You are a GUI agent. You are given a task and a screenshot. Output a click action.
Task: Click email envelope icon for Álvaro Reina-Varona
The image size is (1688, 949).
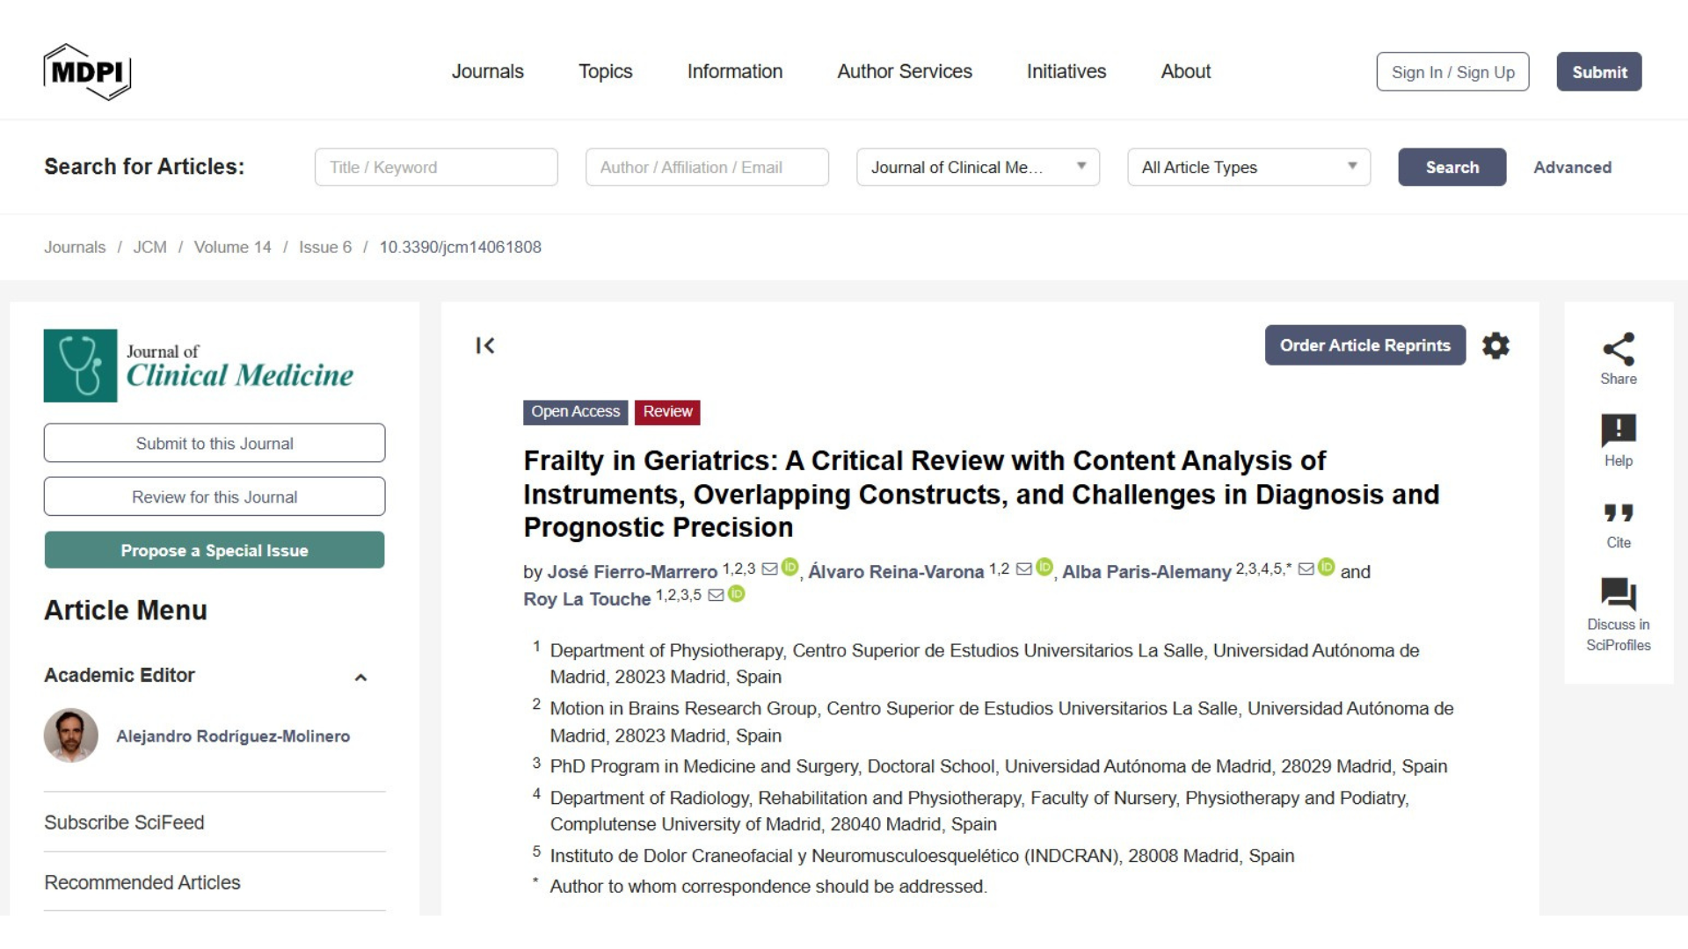coord(1023,569)
